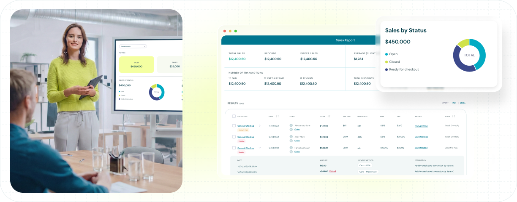Click the $30,000 total in Hannah Johnson's row
This screenshot has height=202, width=517.
(324, 148)
